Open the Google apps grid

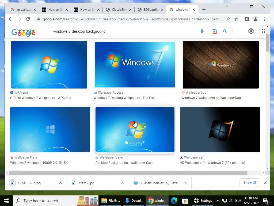point(264,31)
